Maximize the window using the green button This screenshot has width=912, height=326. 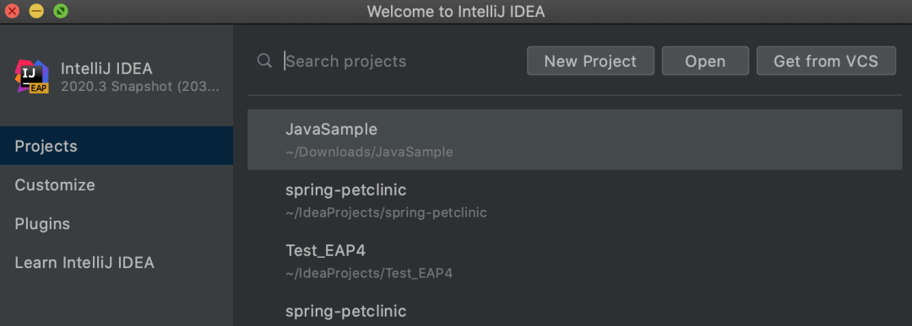pyautogui.click(x=61, y=11)
